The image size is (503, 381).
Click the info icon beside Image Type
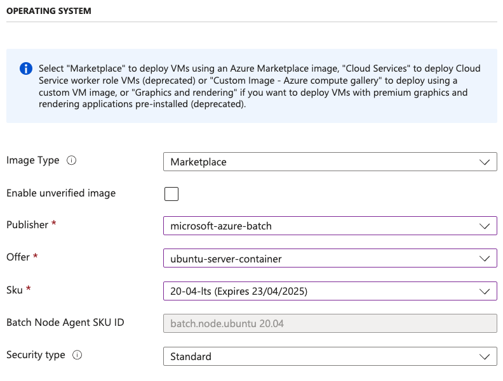[x=71, y=161]
